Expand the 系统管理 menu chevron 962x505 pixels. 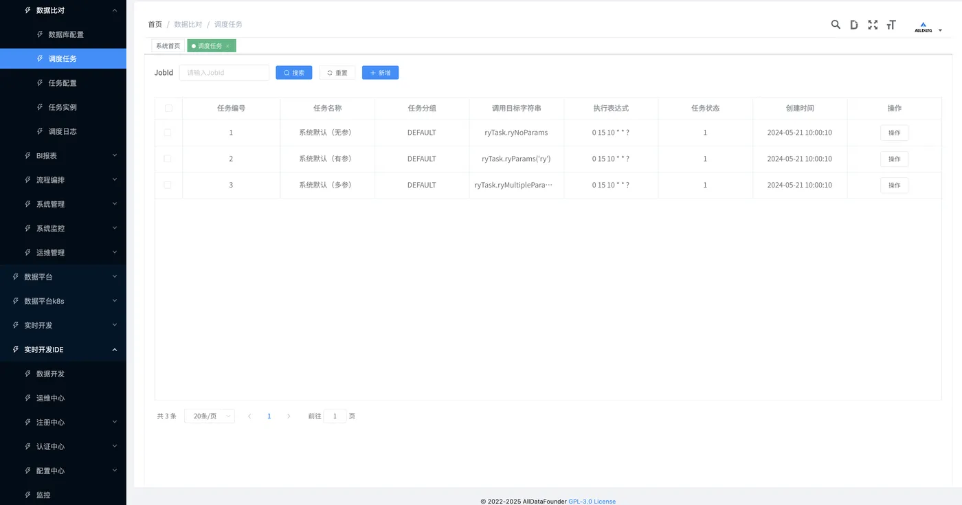(x=114, y=204)
